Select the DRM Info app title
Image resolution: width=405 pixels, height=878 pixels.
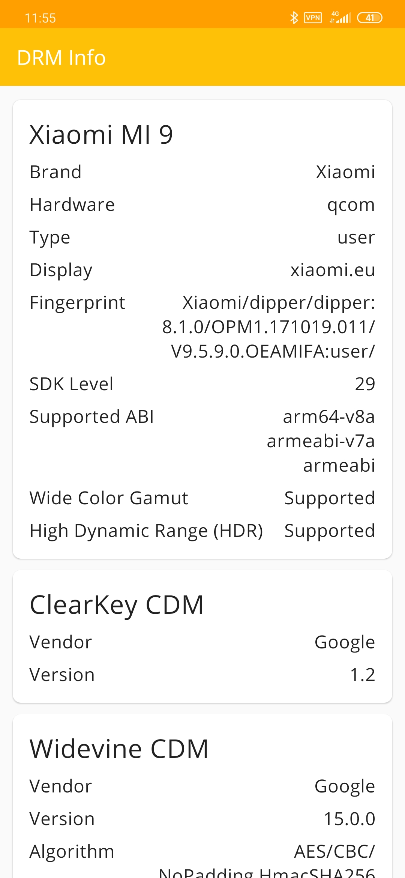coord(61,58)
